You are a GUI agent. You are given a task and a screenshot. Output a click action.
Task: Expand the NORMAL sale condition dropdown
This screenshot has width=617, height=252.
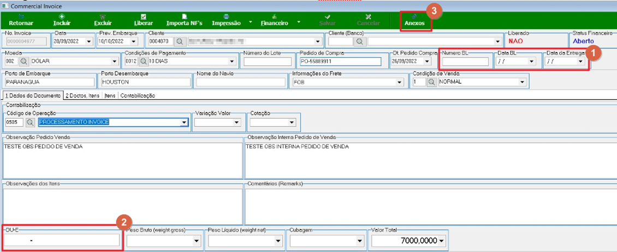(523, 82)
